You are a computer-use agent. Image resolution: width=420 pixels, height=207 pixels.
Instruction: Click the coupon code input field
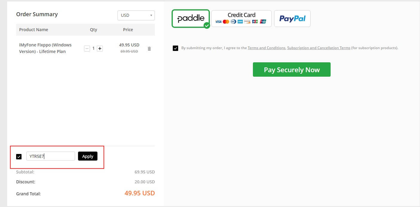coord(50,156)
